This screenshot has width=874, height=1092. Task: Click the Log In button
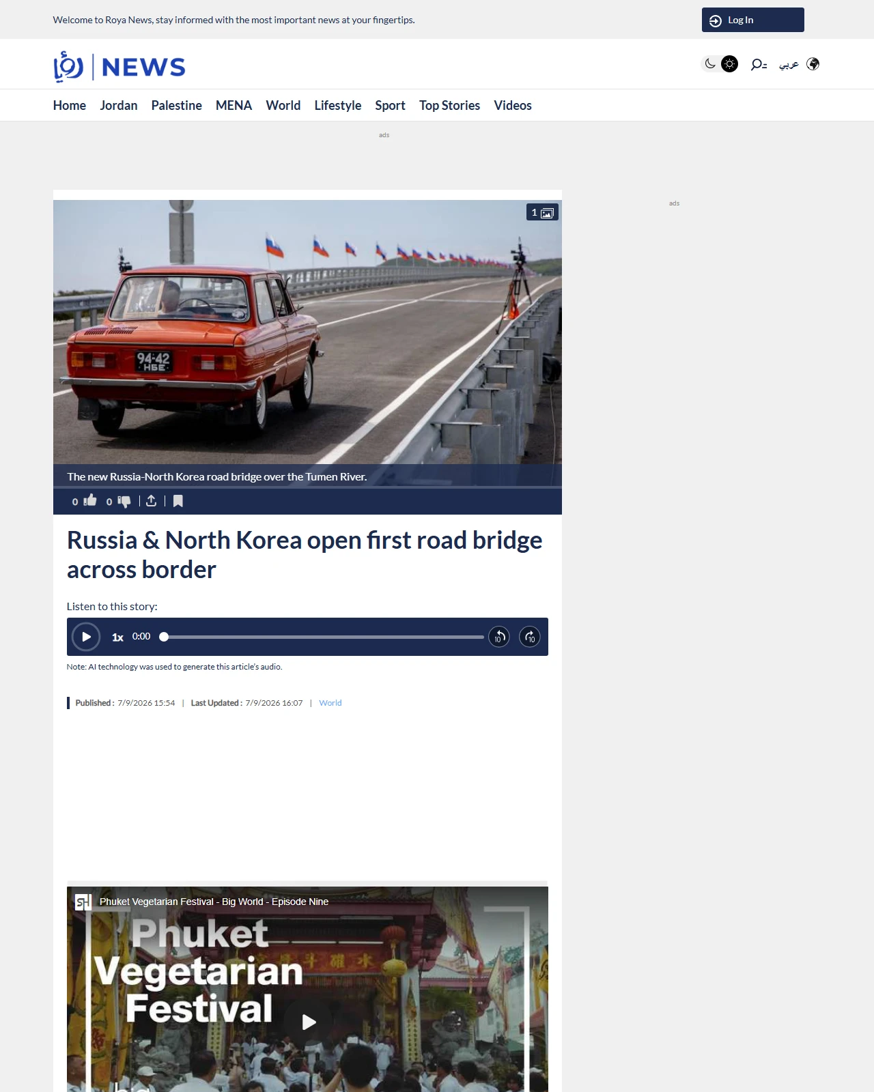coord(753,20)
